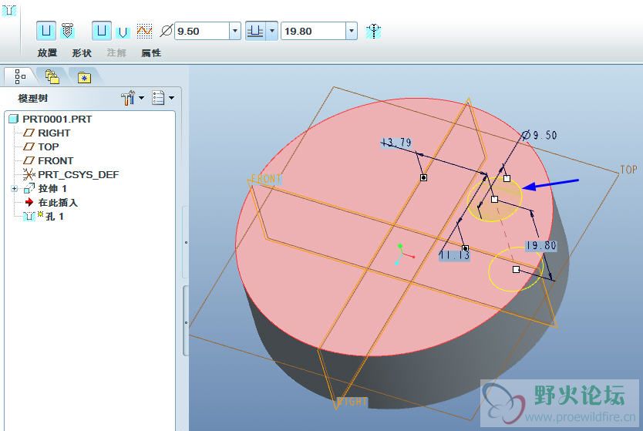The width and height of the screenshot is (643, 431).
Task: Click the 11.13 offset dimension in viewport
Action: point(454,255)
